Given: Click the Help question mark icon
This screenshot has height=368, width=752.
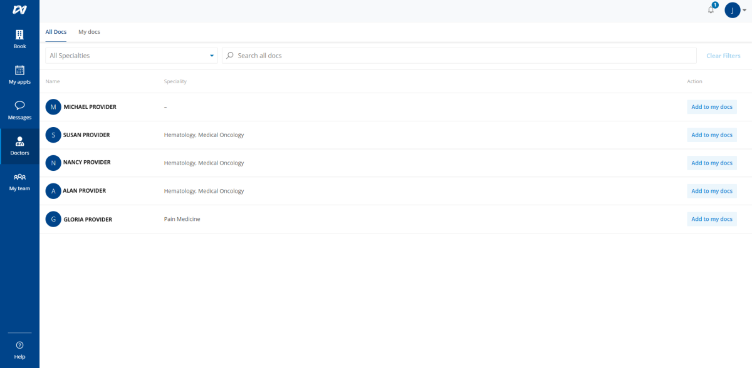Looking at the screenshot, I should [19, 344].
